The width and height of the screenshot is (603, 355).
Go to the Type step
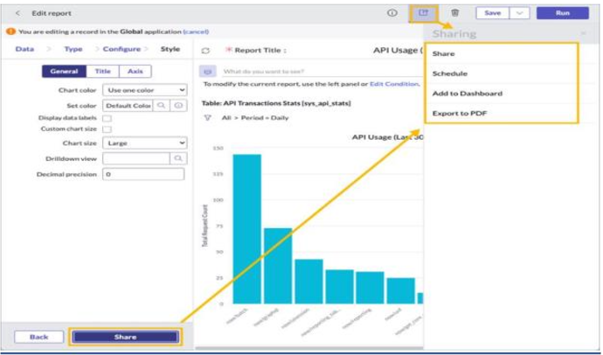coord(73,49)
